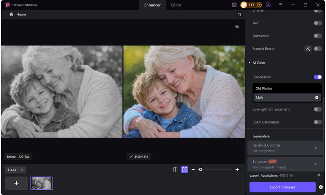Expand Repair & Colorize chevron
326x195 pixels.
[x=315, y=148]
